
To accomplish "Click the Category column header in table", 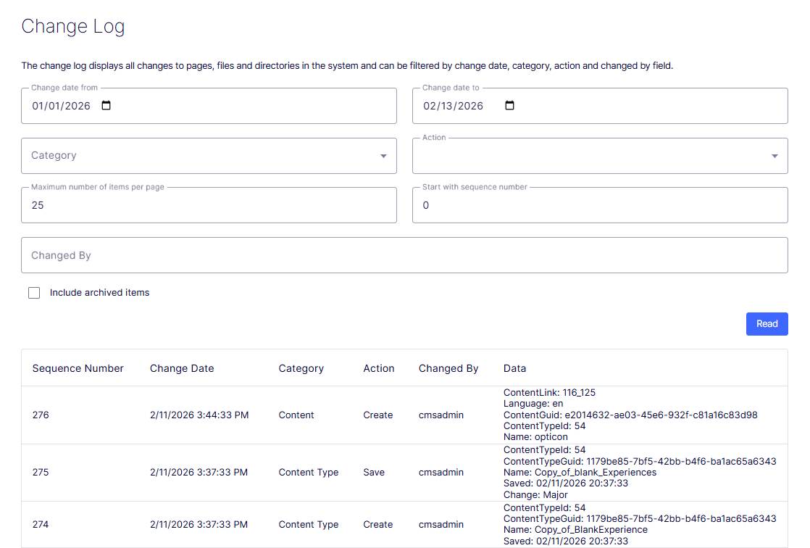I will tap(301, 368).
